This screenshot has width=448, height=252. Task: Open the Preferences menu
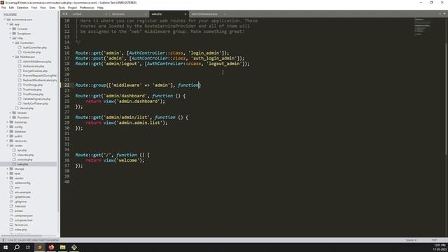pyautogui.click(x=87, y=8)
